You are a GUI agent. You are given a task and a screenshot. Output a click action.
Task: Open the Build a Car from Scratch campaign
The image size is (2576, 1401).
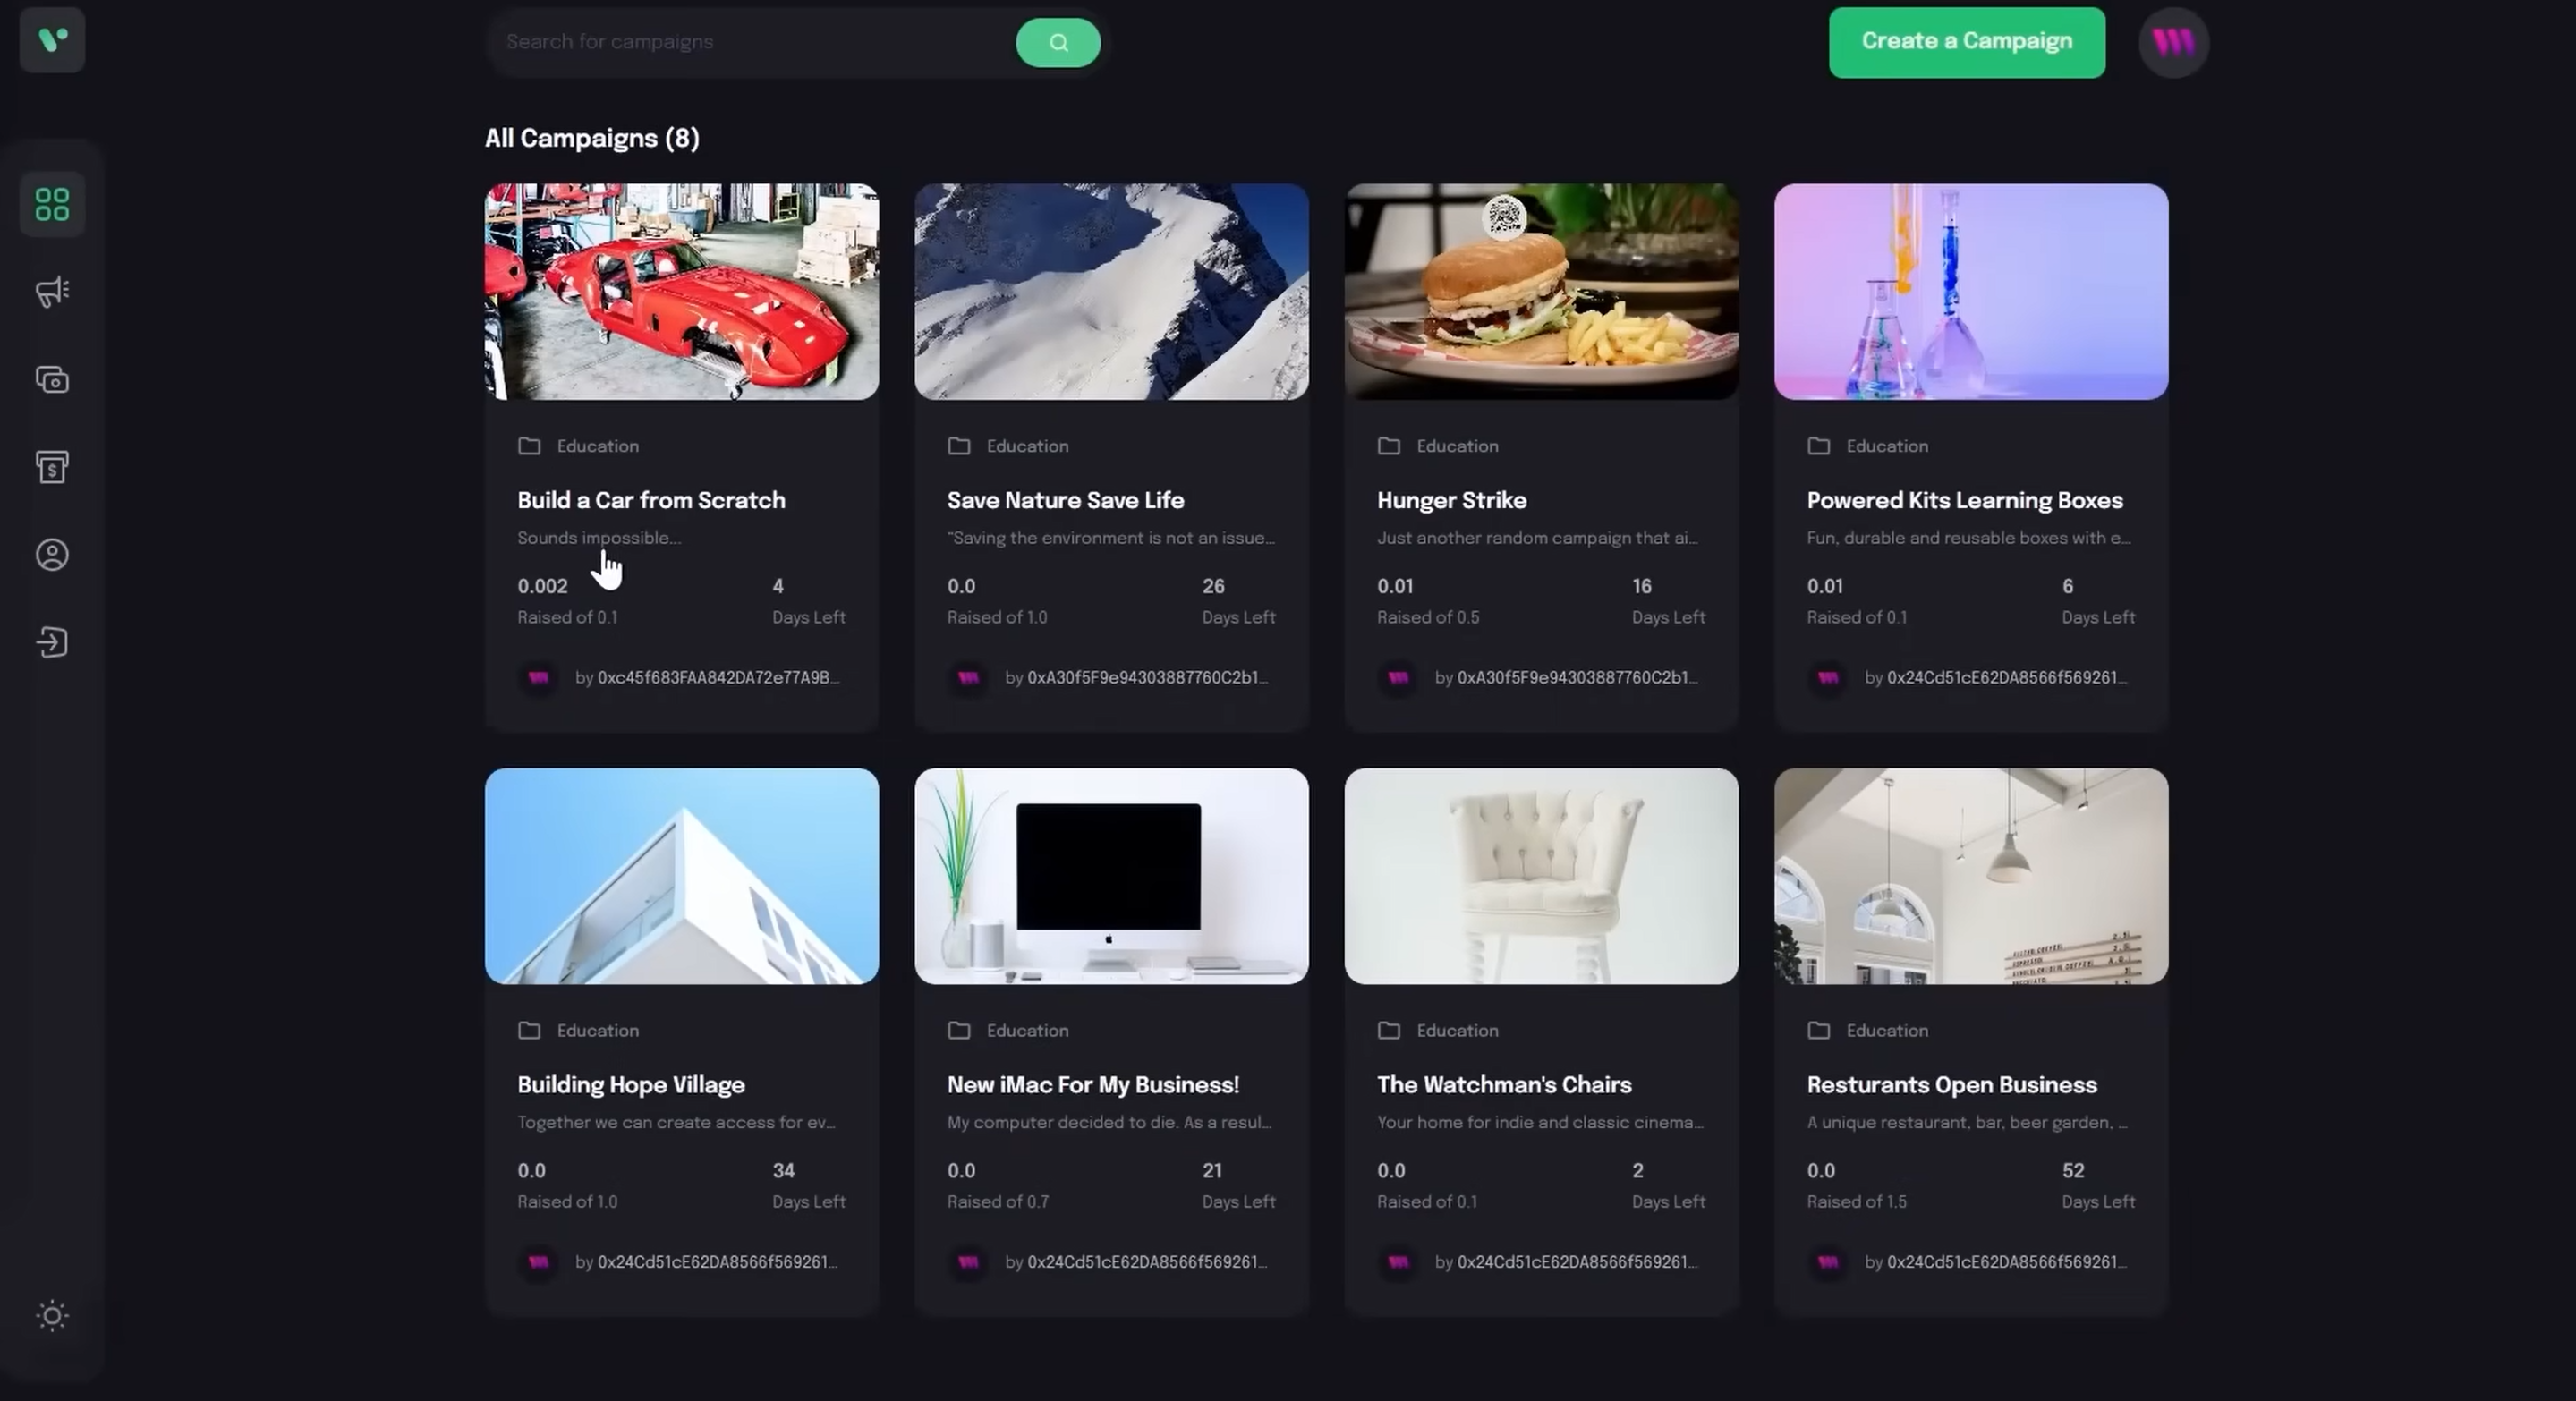point(651,500)
